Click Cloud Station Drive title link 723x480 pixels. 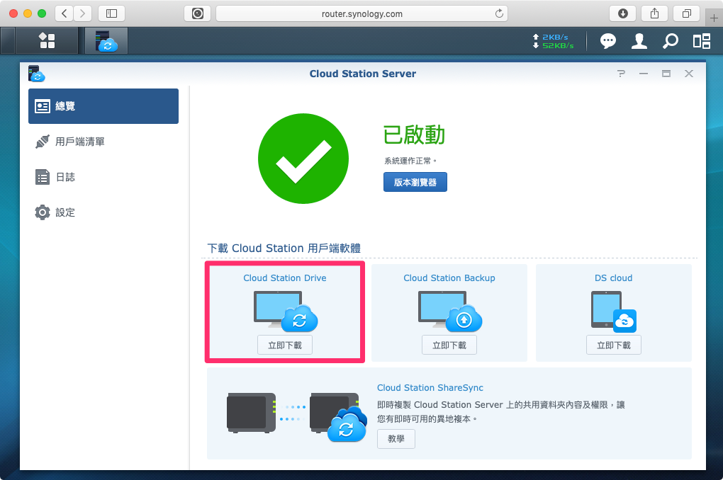pos(284,278)
